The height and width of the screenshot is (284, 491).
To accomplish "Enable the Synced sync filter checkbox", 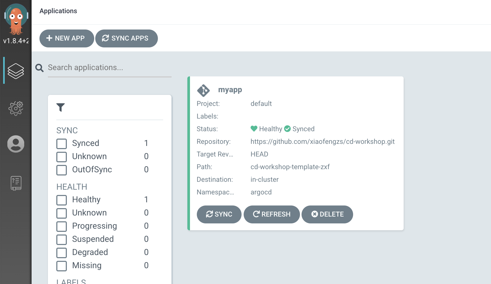I will pyautogui.click(x=62, y=144).
